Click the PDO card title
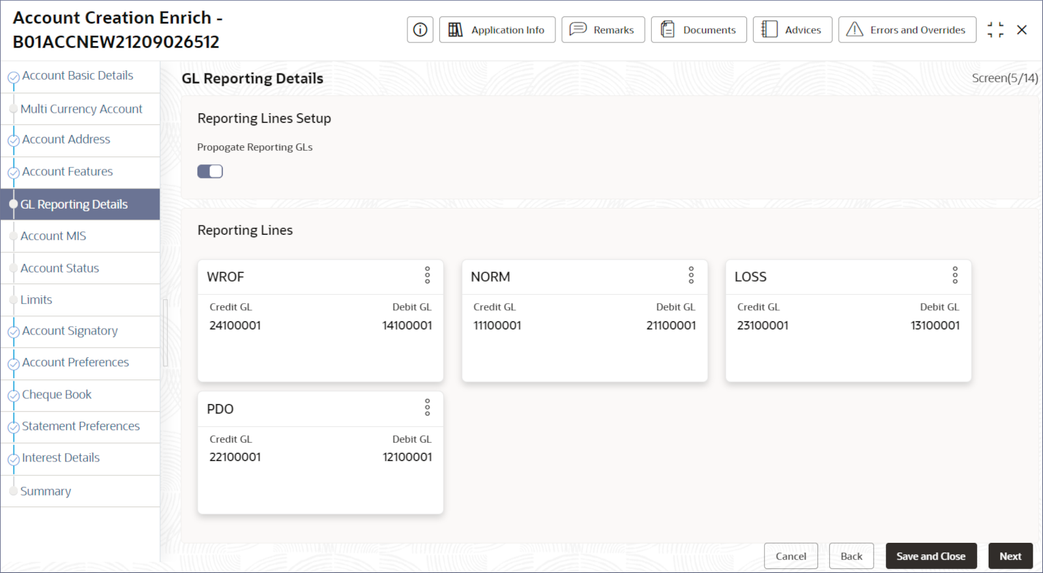 point(220,409)
